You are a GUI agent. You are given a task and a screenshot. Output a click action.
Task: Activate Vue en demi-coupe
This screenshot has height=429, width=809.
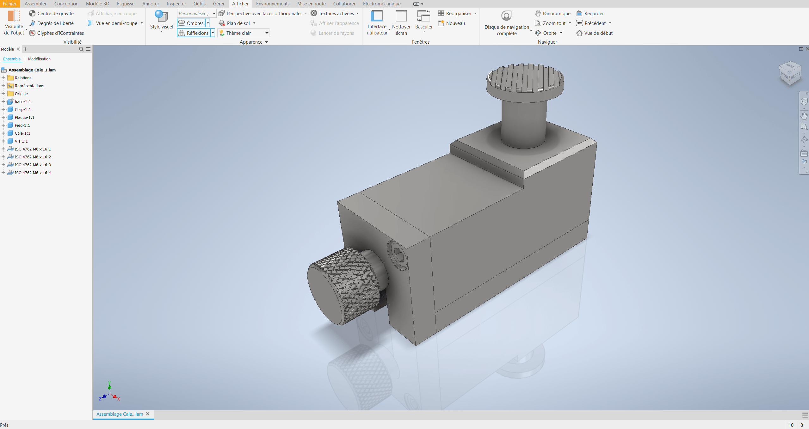(113, 23)
